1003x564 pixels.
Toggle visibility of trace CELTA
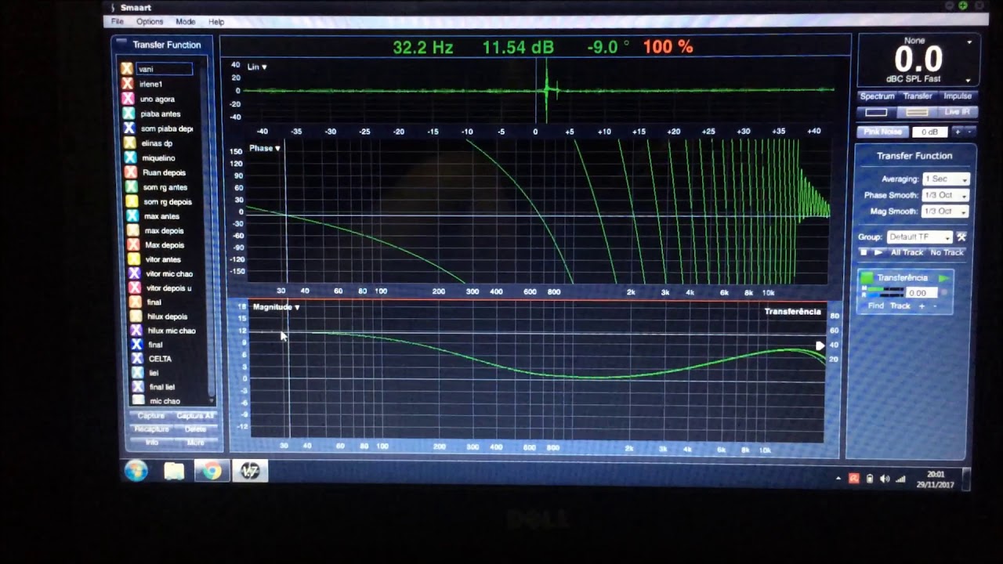[x=136, y=359]
